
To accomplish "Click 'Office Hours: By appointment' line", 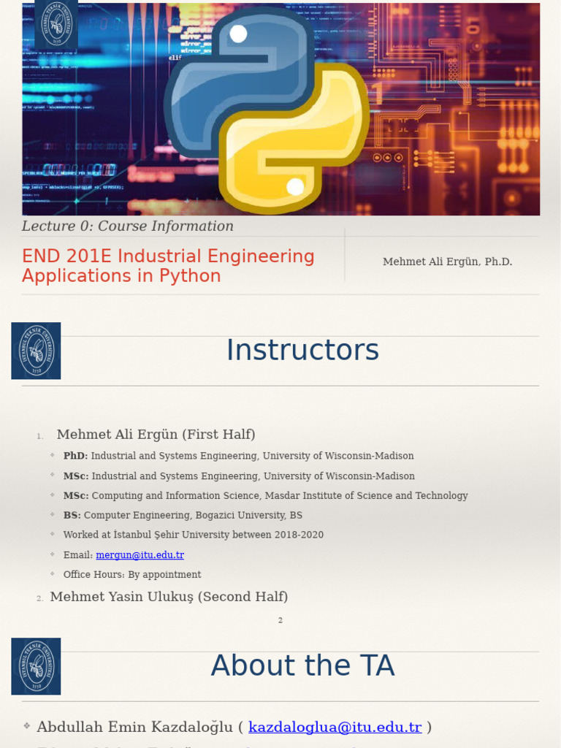I will point(132,574).
